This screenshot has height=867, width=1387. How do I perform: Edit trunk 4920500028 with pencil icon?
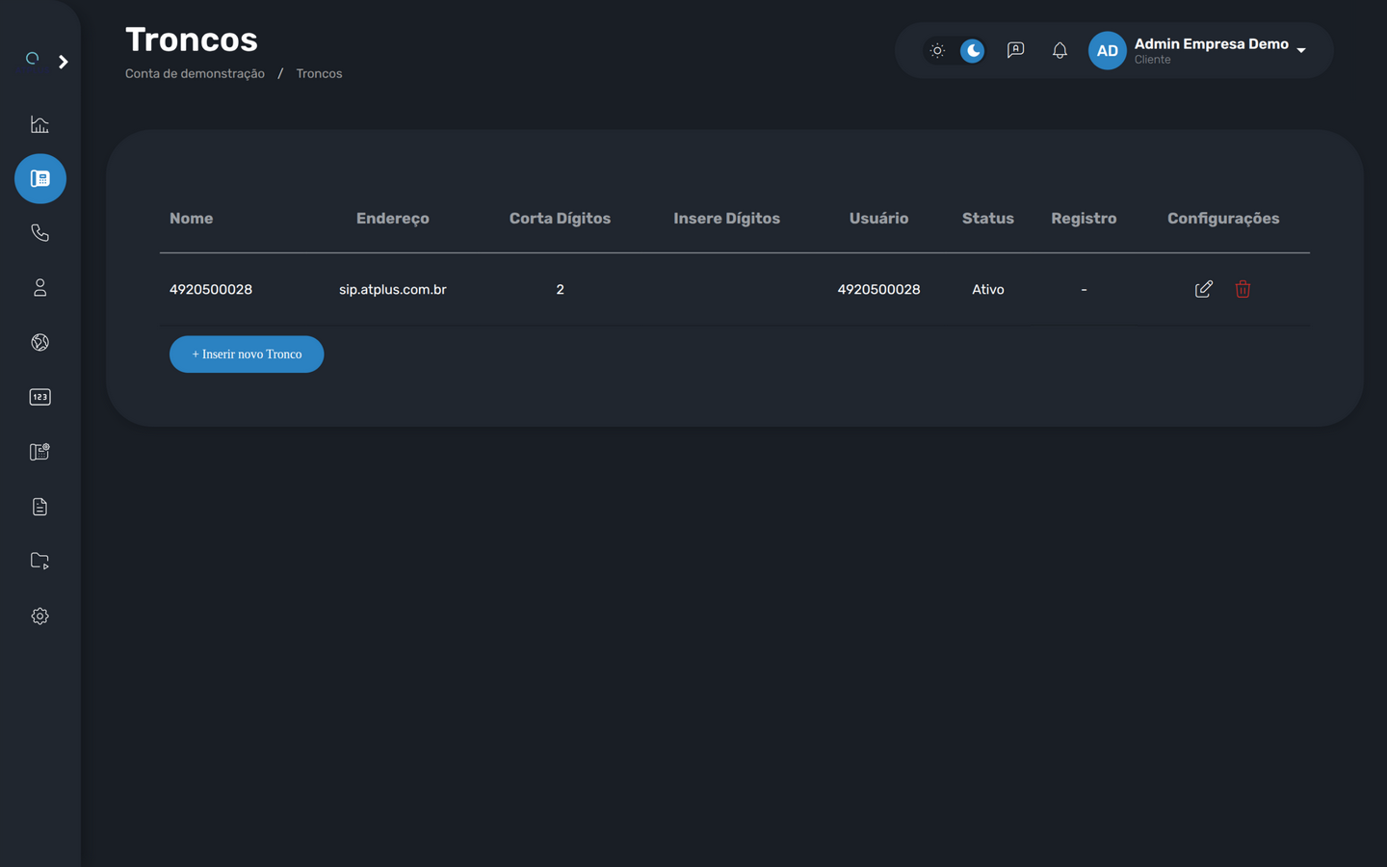click(x=1204, y=289)
